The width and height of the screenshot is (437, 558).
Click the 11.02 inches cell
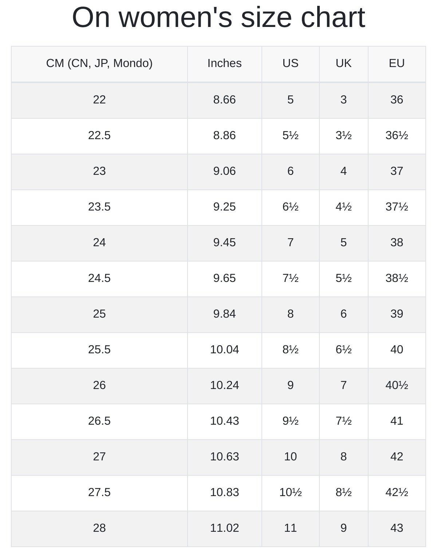pos(224,528)
